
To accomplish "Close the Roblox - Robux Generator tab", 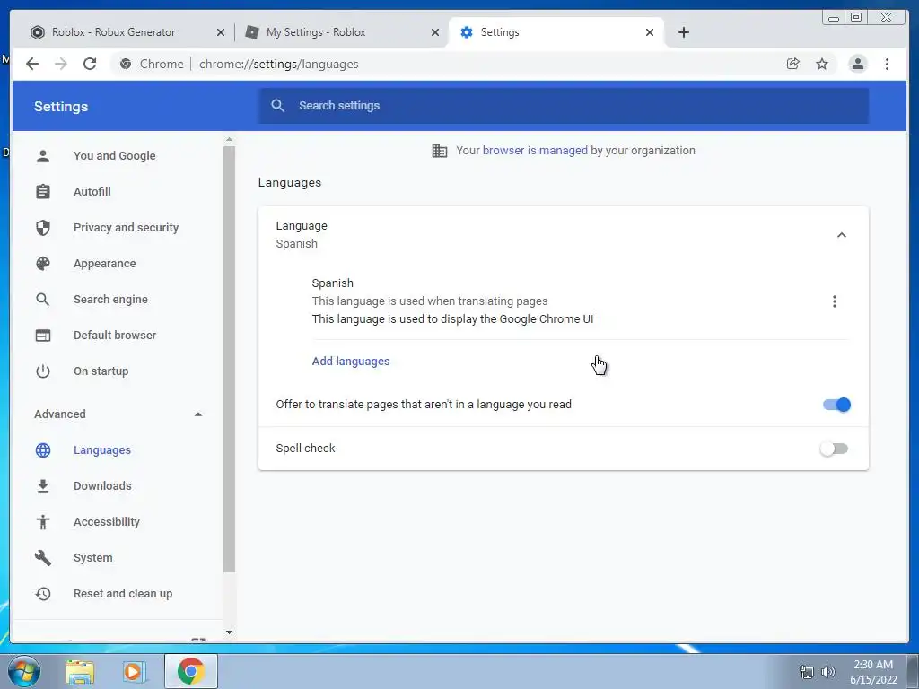I will [x=221, y=32].
